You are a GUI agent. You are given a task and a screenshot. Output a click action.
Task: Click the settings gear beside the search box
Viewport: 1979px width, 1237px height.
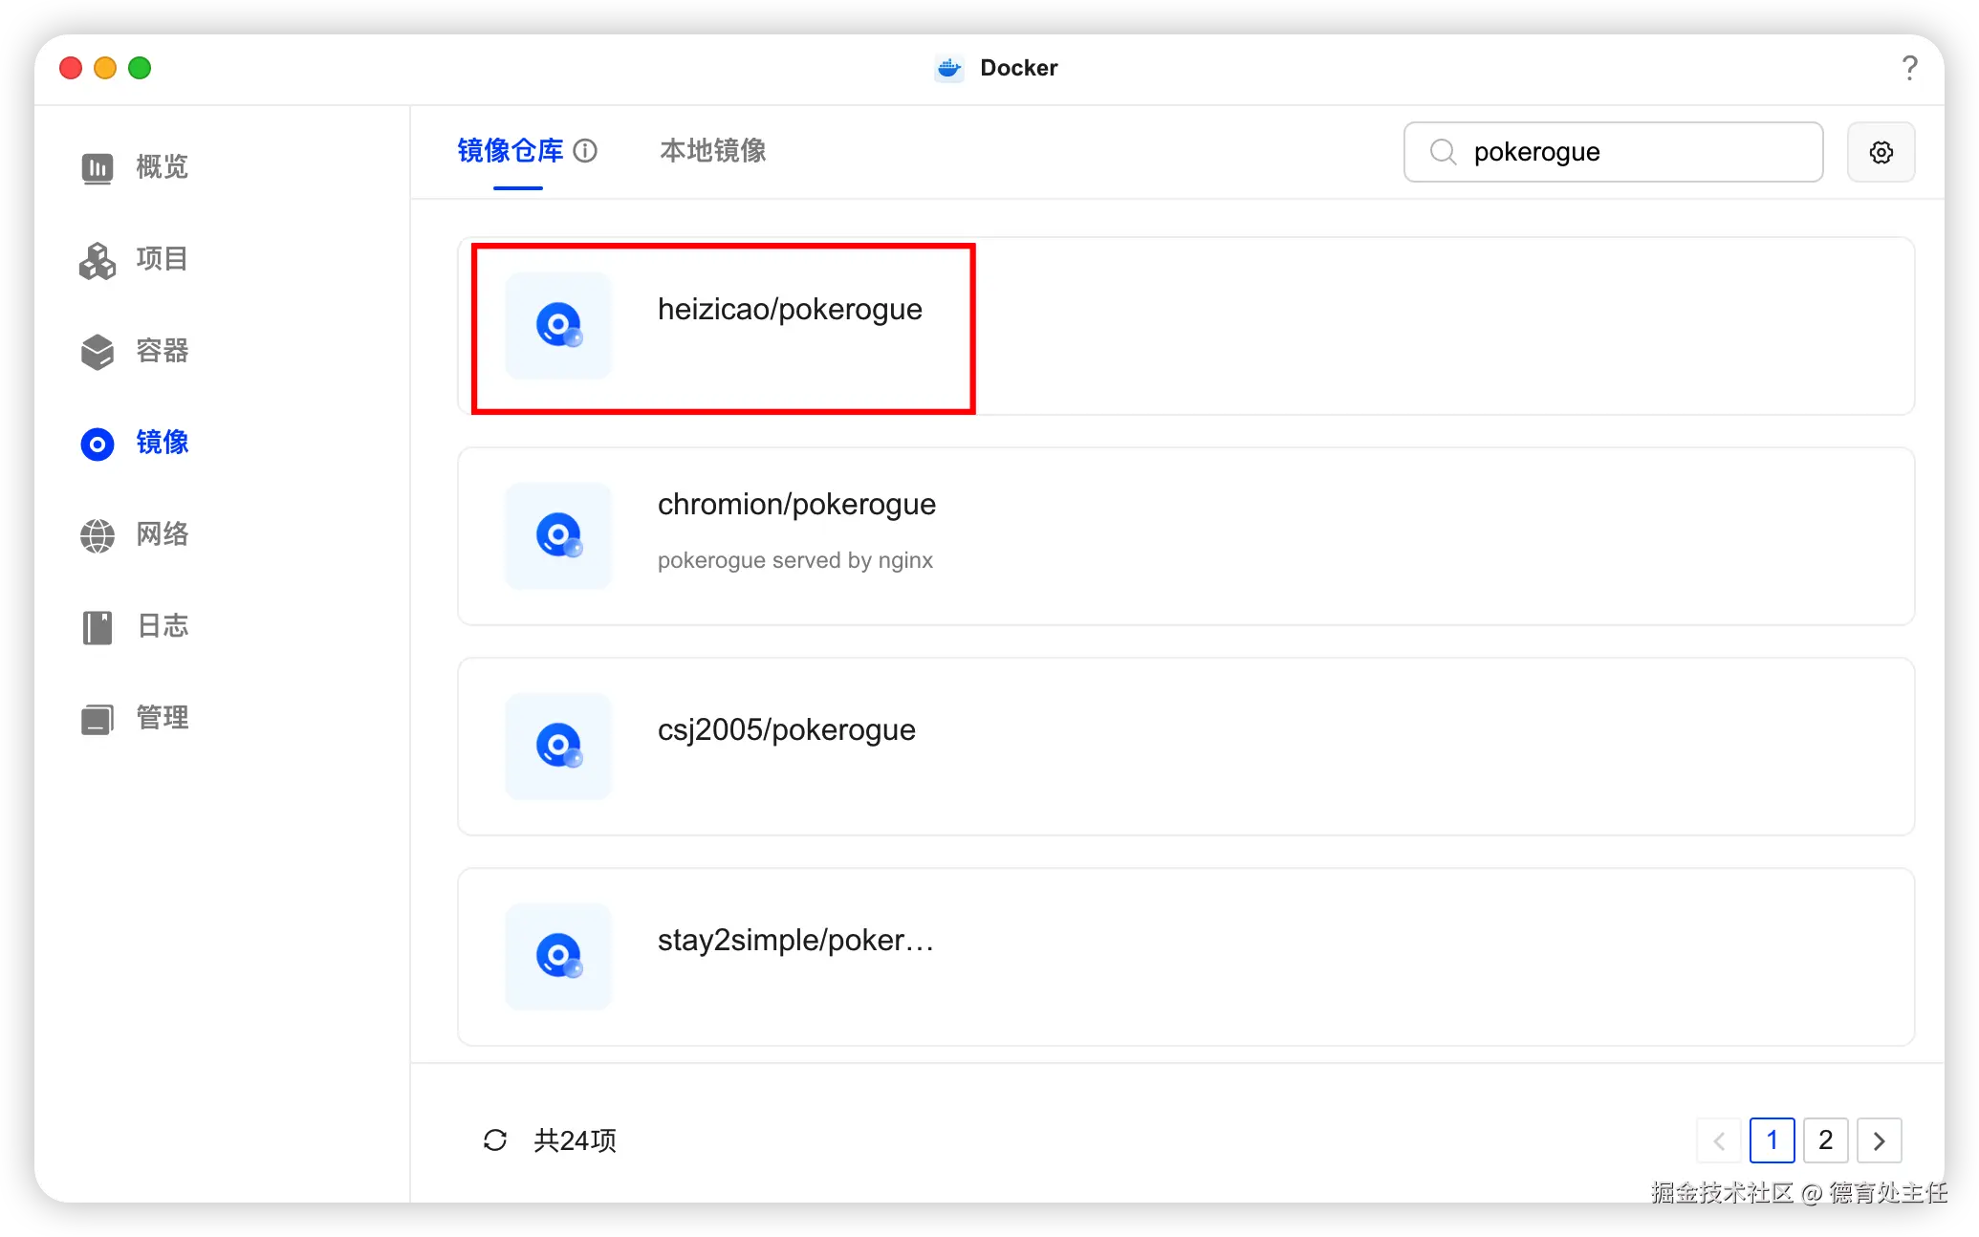[x=1881, y=152]
